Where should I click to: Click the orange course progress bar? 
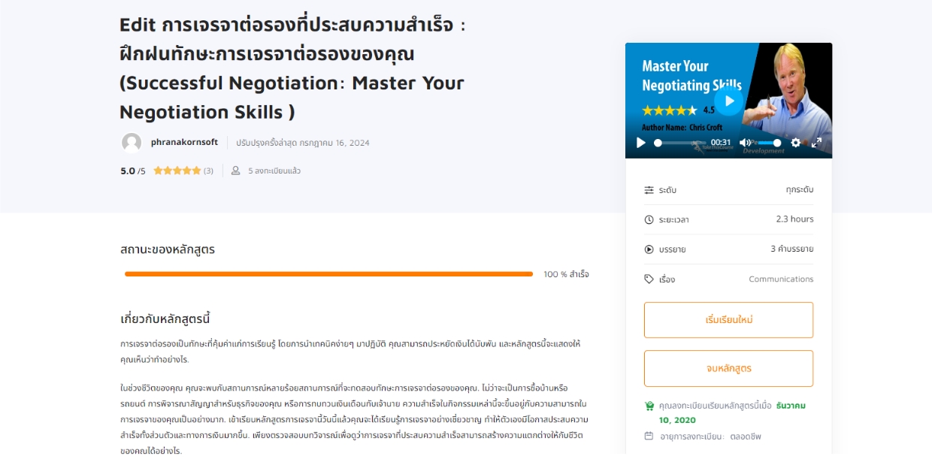click(x=328, y=274)
